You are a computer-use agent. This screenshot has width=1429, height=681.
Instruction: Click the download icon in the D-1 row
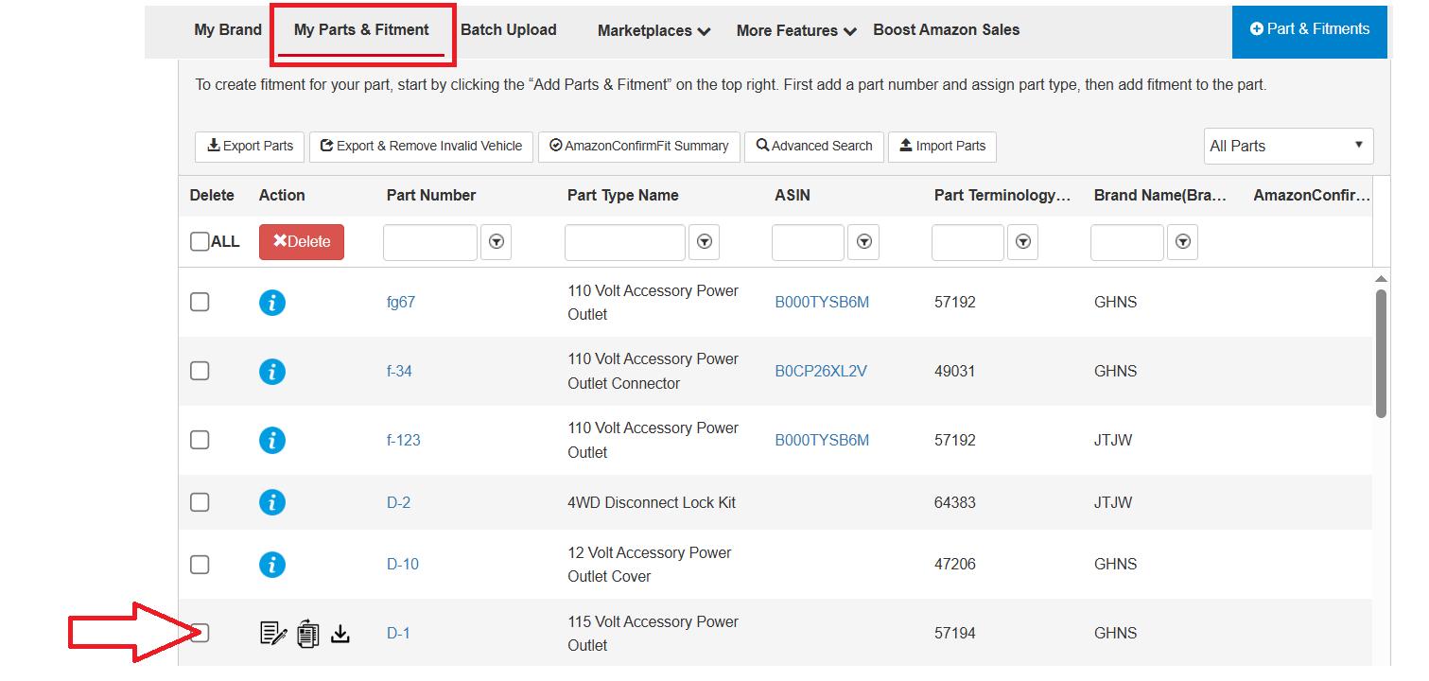340,633
